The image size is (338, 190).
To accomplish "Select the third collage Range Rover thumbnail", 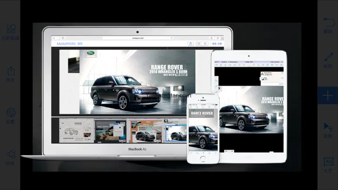I will pos(146,130).
